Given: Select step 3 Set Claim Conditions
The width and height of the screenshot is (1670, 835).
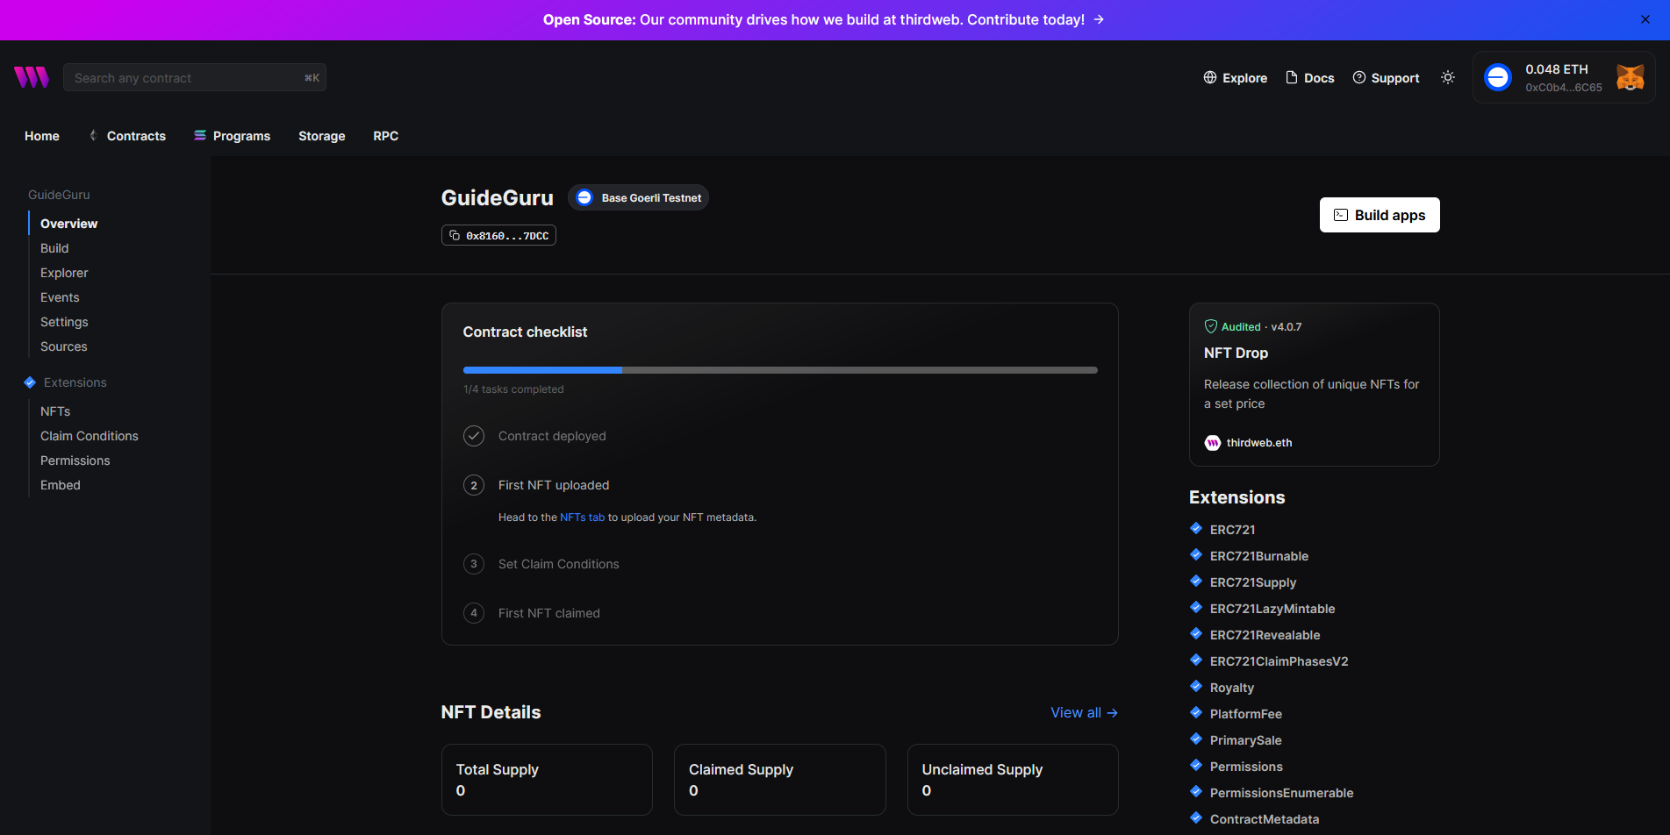Looking at the screenshot, I should (558, 564).
